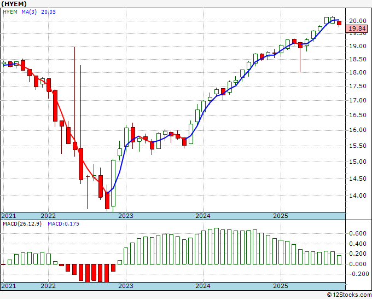Click 2021 on the MACD time axis
Image resolution: width=372 pixels, height=299 pixels.
9,286
